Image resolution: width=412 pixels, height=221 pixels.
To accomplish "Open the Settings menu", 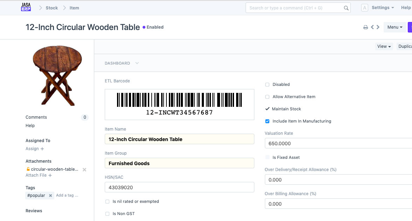I will 383,8.
